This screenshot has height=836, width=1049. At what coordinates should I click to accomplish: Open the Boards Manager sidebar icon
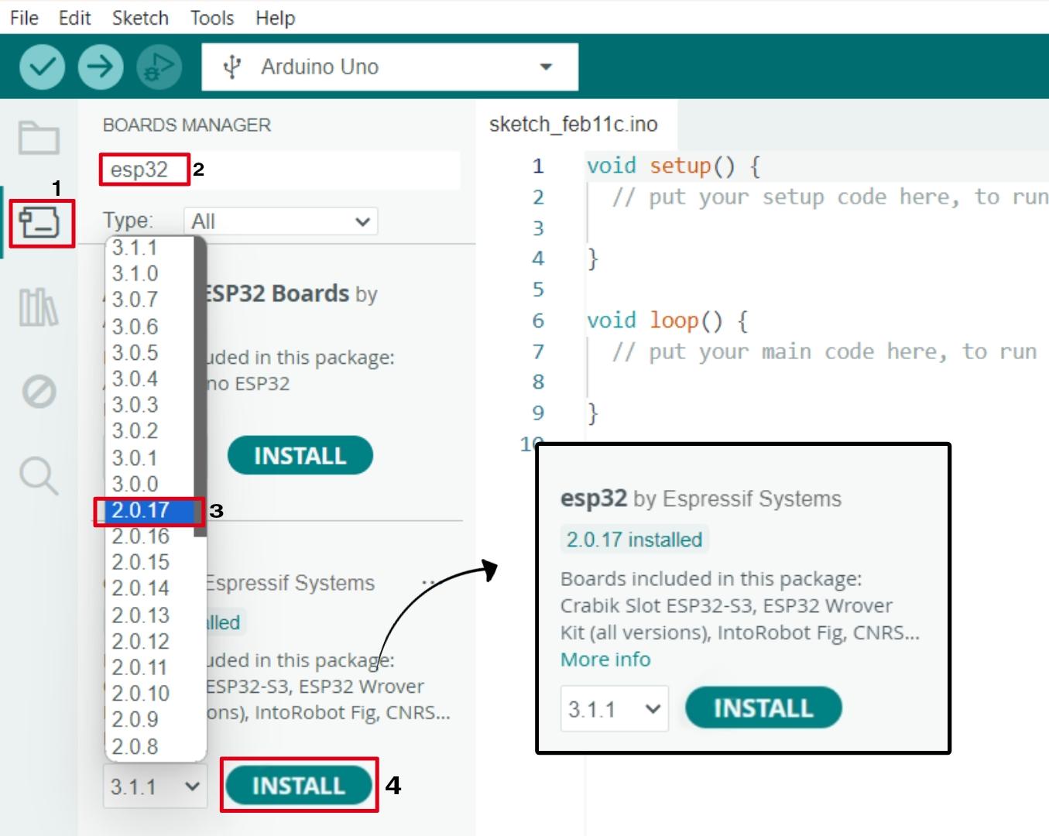[39, 223]
